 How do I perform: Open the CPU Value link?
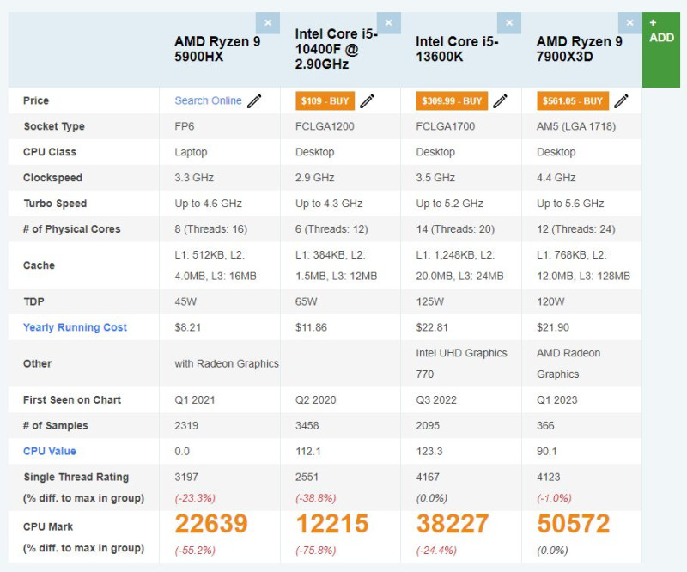click(50, 451)
